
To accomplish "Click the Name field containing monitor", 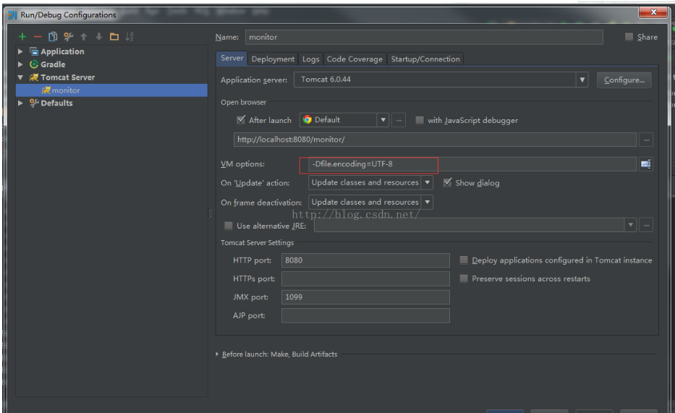I will pyautogui.click(x=424, y=37).
